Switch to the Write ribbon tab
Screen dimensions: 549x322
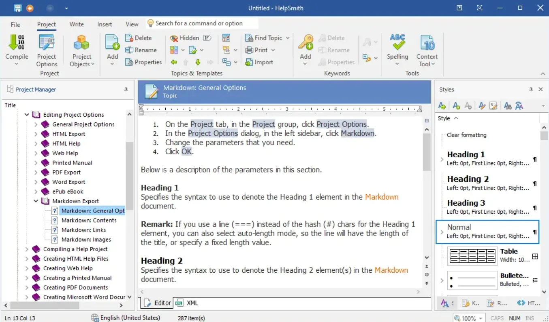(x=77, y=24)
